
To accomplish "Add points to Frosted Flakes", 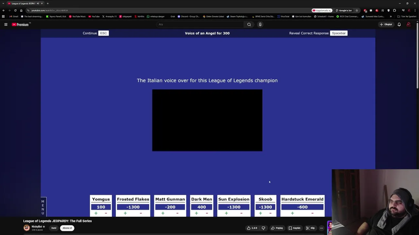I will click(x=125, y=213).
